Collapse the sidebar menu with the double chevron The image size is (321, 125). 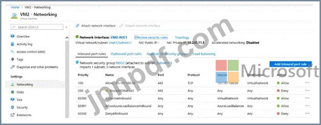click(x=66, y=27)
